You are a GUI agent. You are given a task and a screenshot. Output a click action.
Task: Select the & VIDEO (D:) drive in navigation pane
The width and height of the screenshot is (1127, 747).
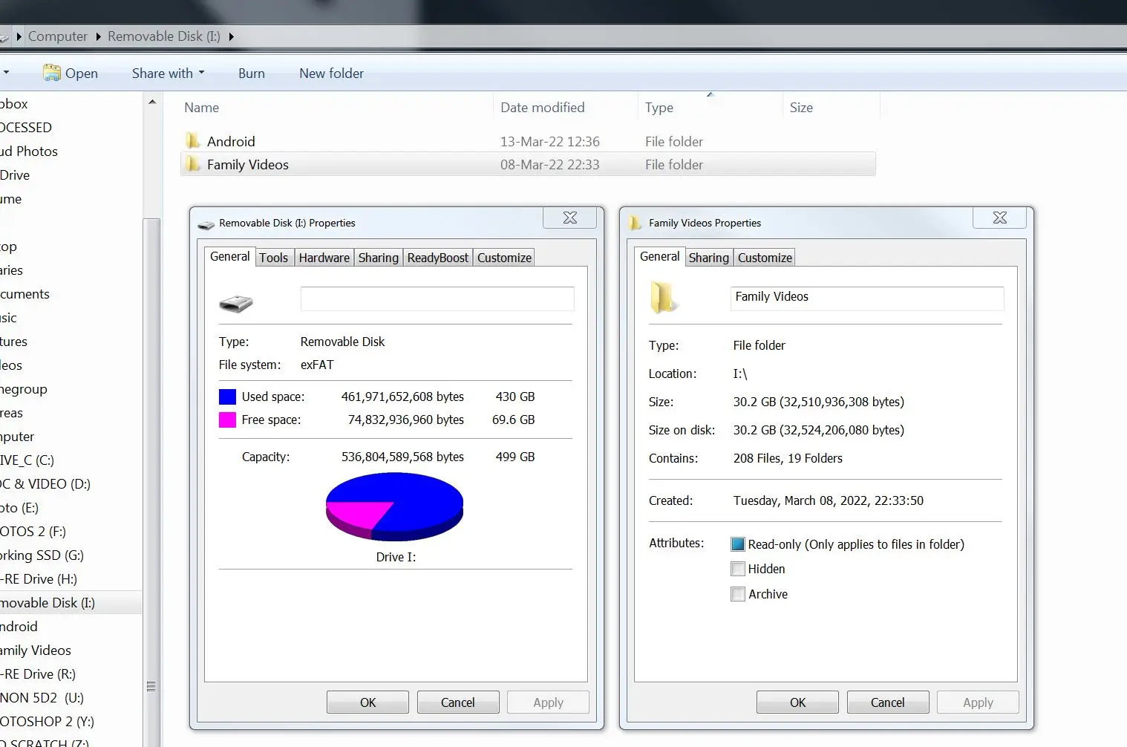coord(45,483)
